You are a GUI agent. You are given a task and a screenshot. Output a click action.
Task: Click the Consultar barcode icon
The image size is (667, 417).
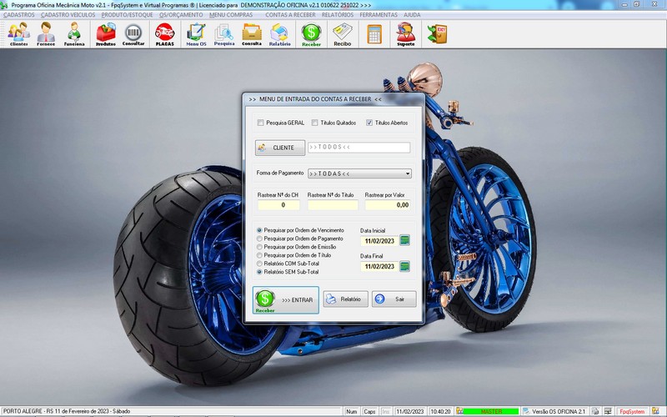[x=133, y=34]
